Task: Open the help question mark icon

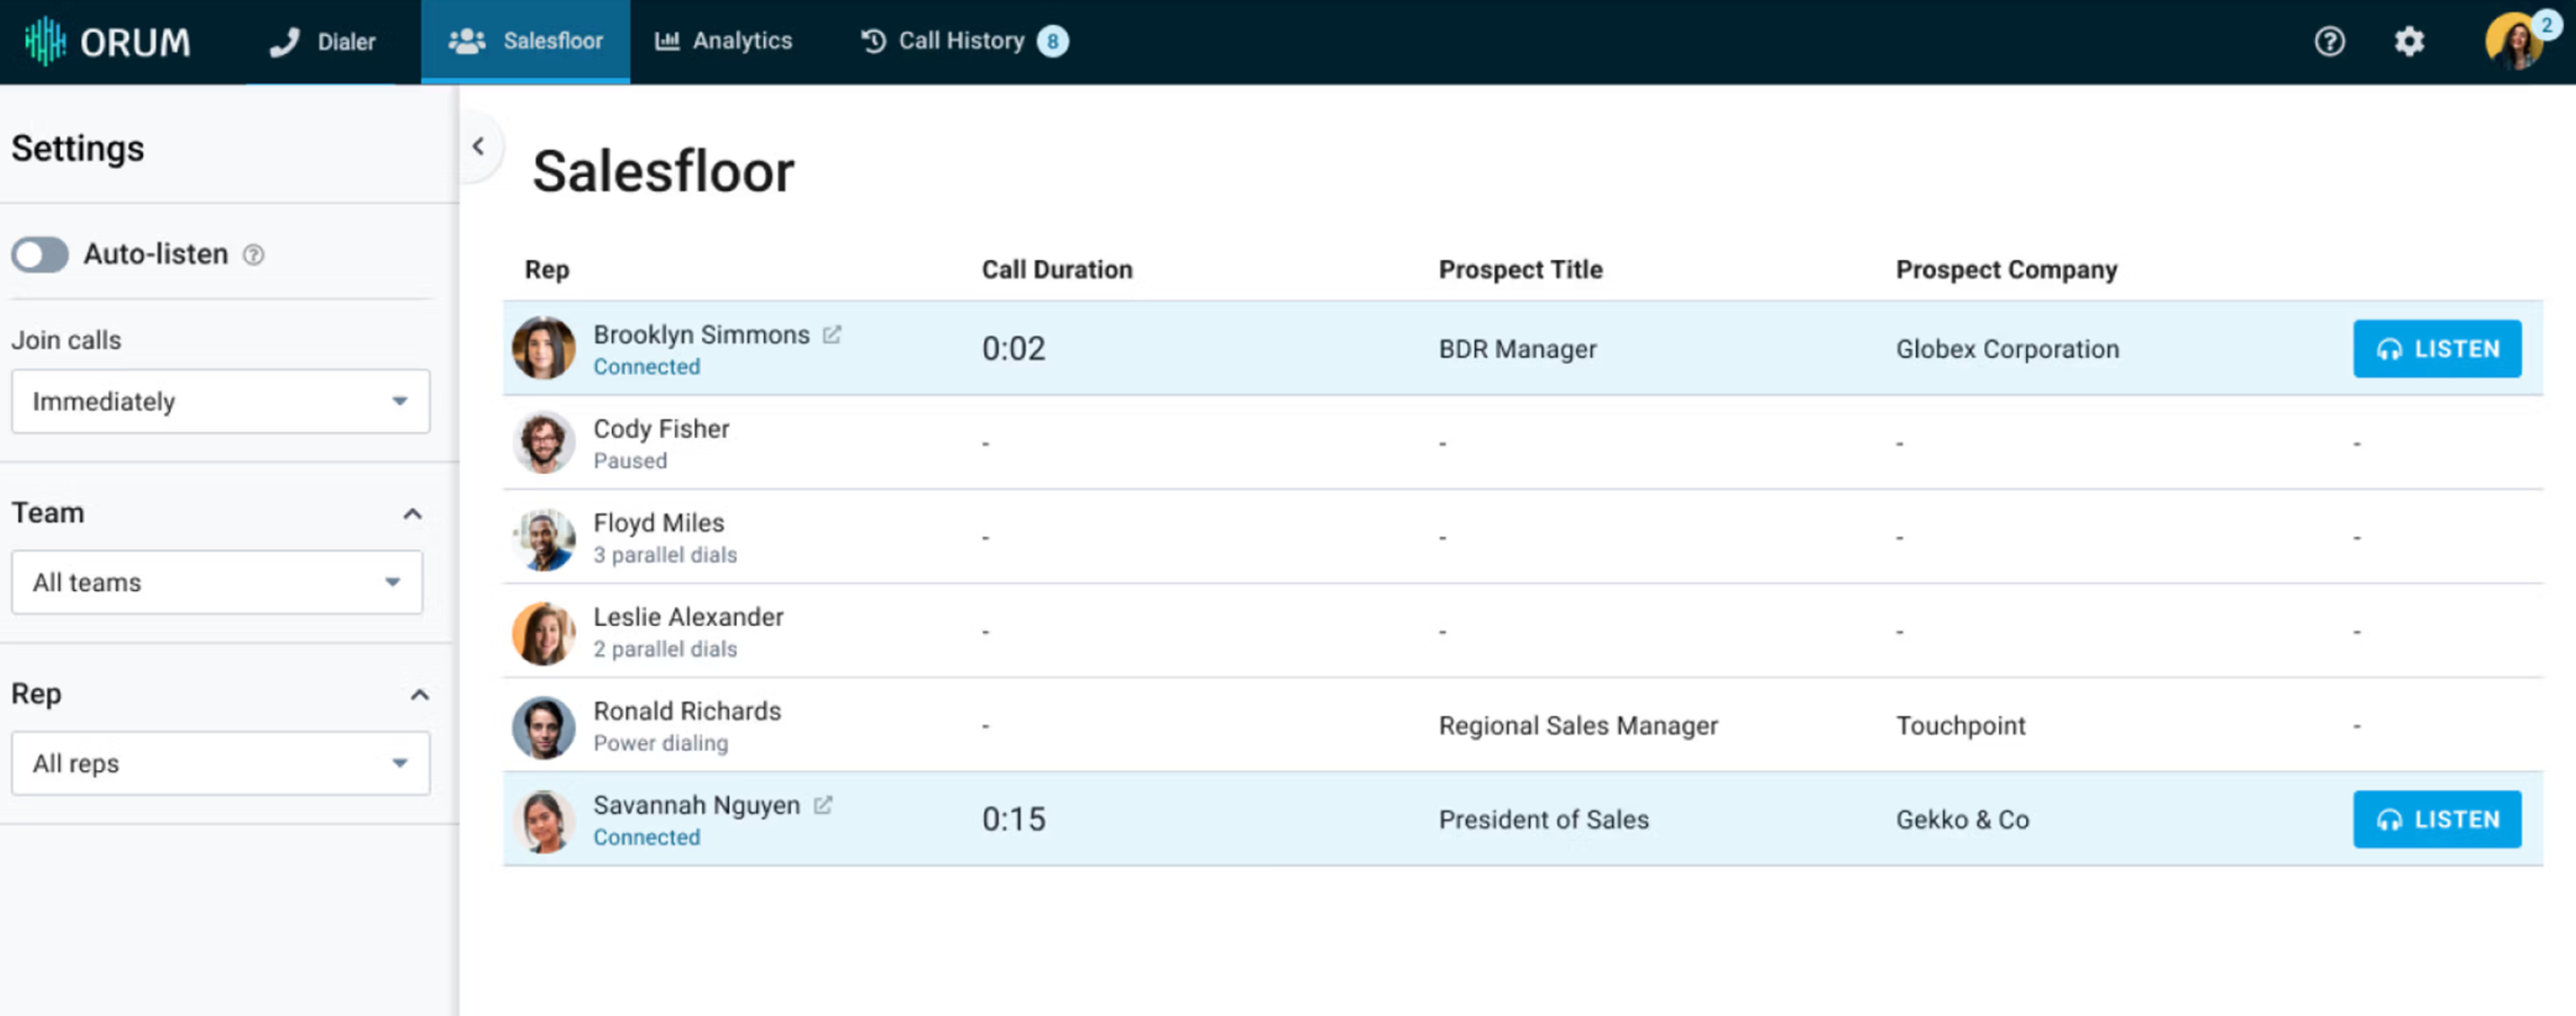Action: tap(2329, 41)
